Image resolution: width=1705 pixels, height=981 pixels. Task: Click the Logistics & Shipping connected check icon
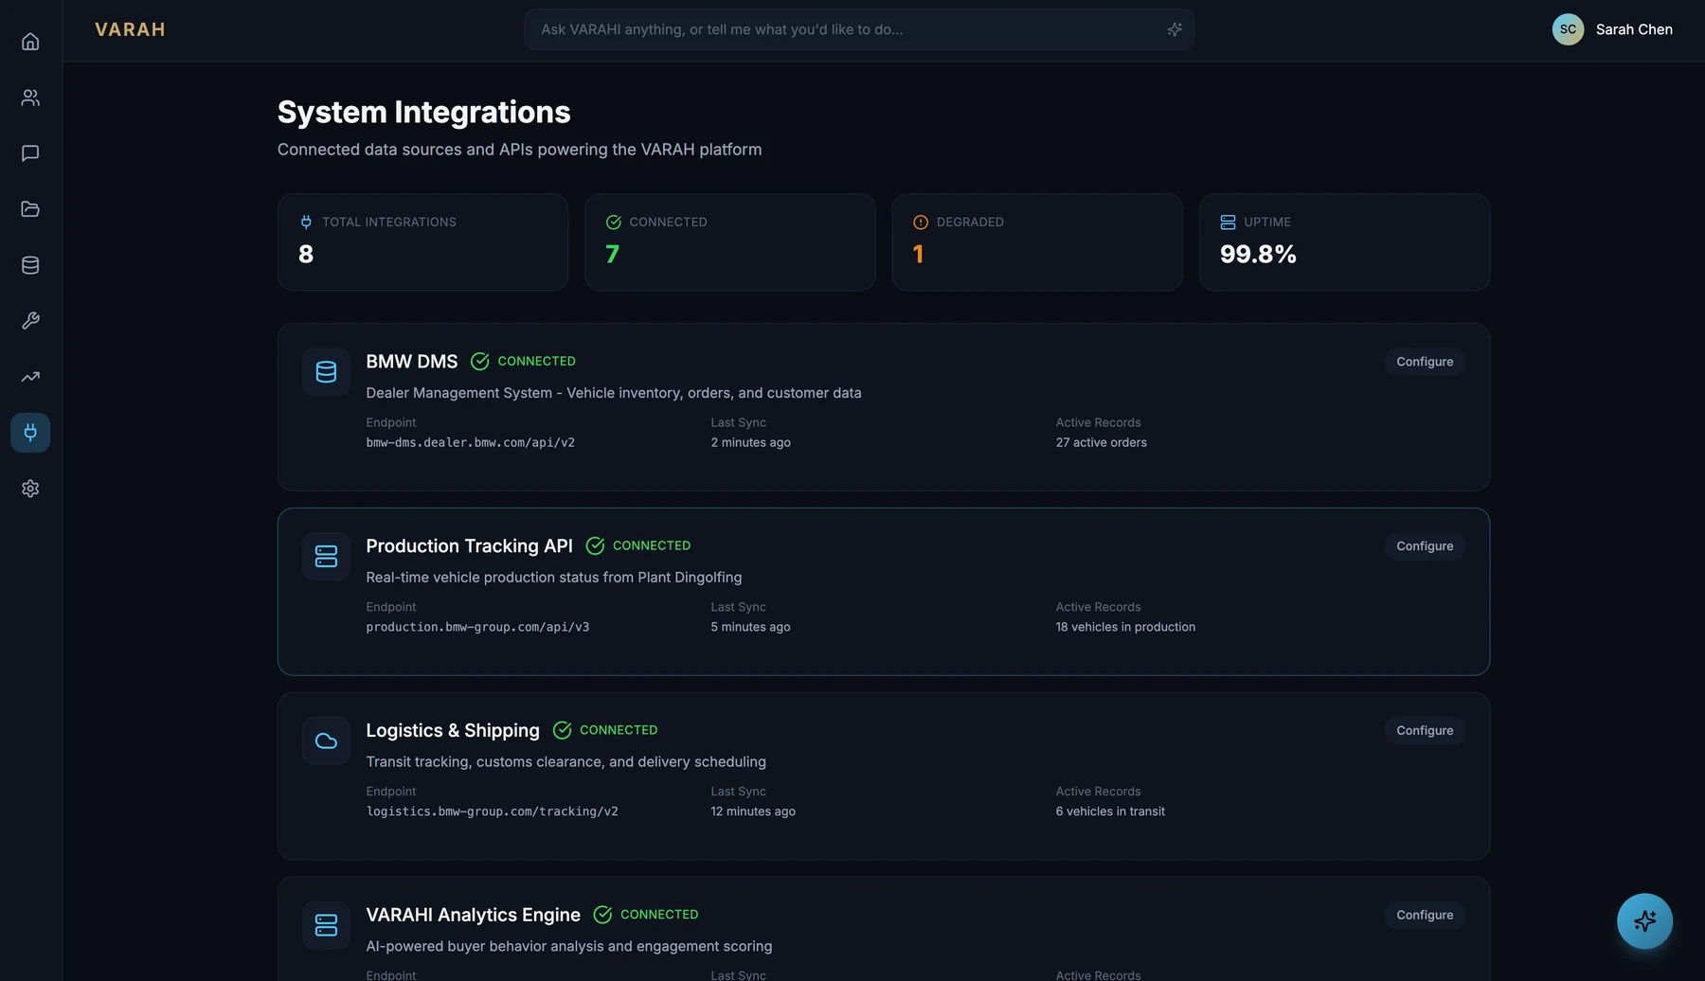click(562, 730)
